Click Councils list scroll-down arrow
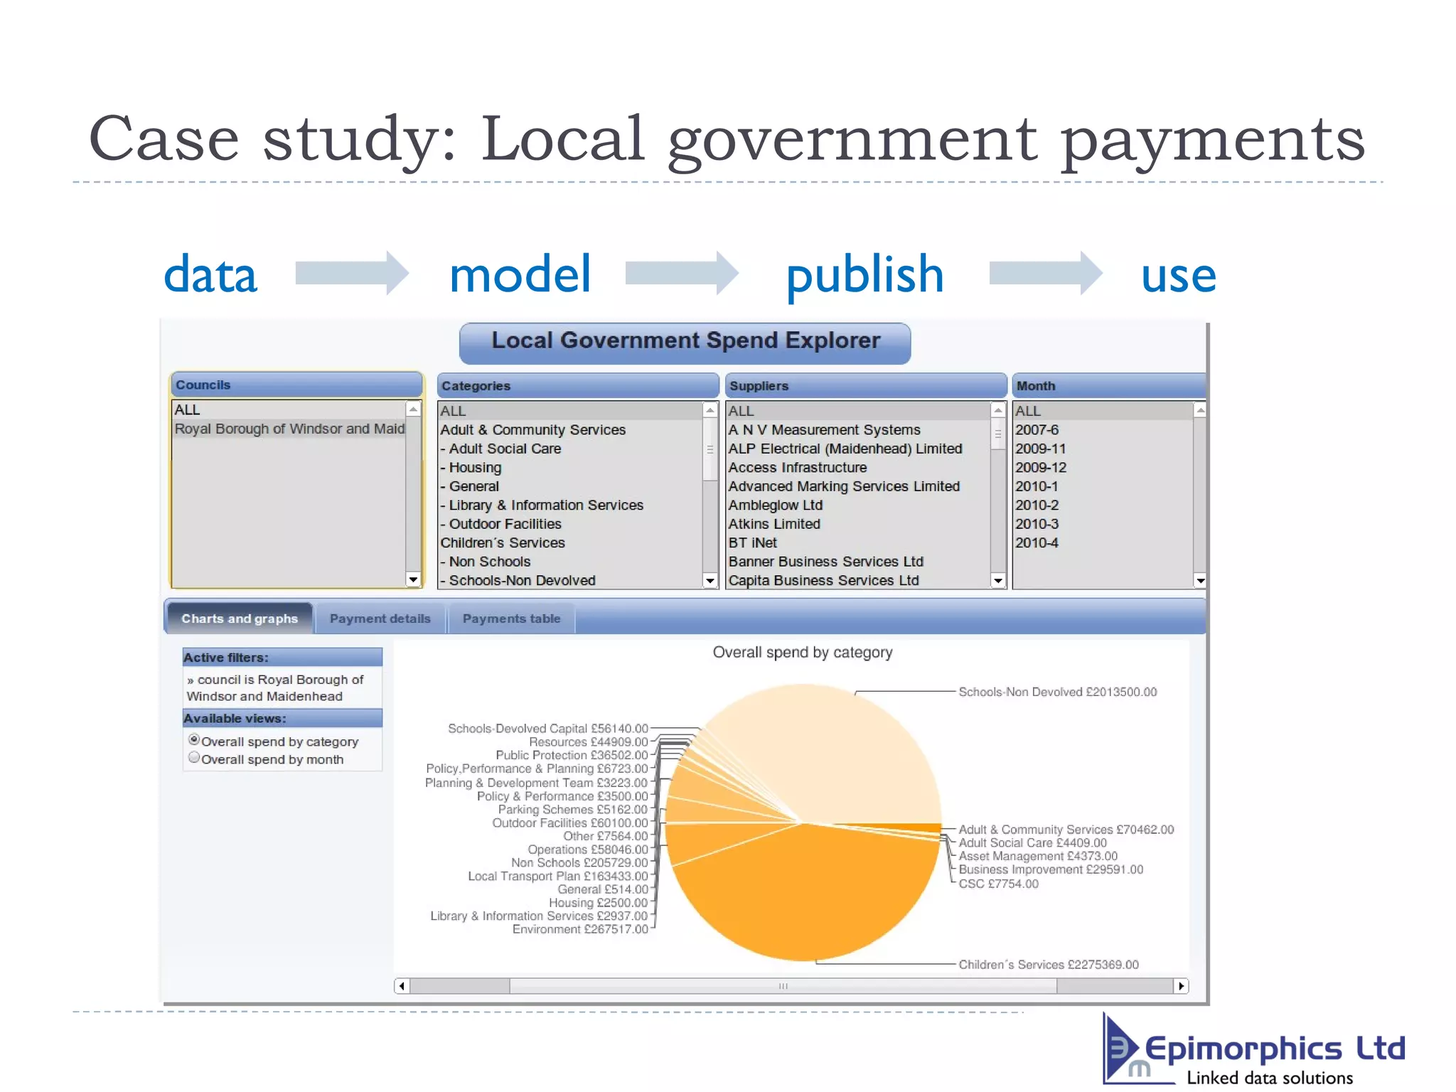 (x=413, y=579)
